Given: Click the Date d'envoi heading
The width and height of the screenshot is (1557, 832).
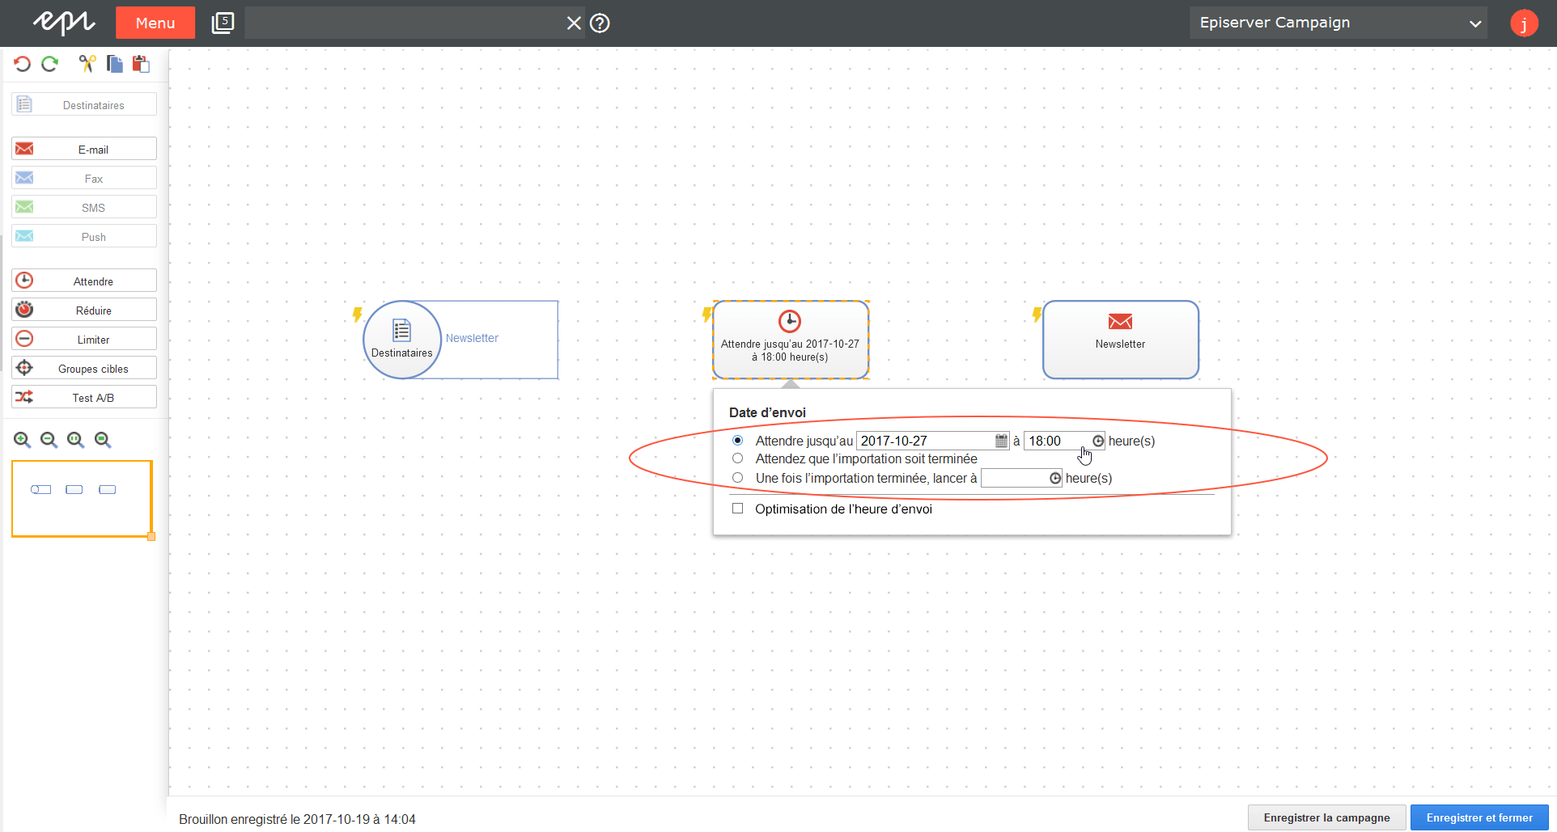Looking at the screenshot, I should click(x=767, y=412).
